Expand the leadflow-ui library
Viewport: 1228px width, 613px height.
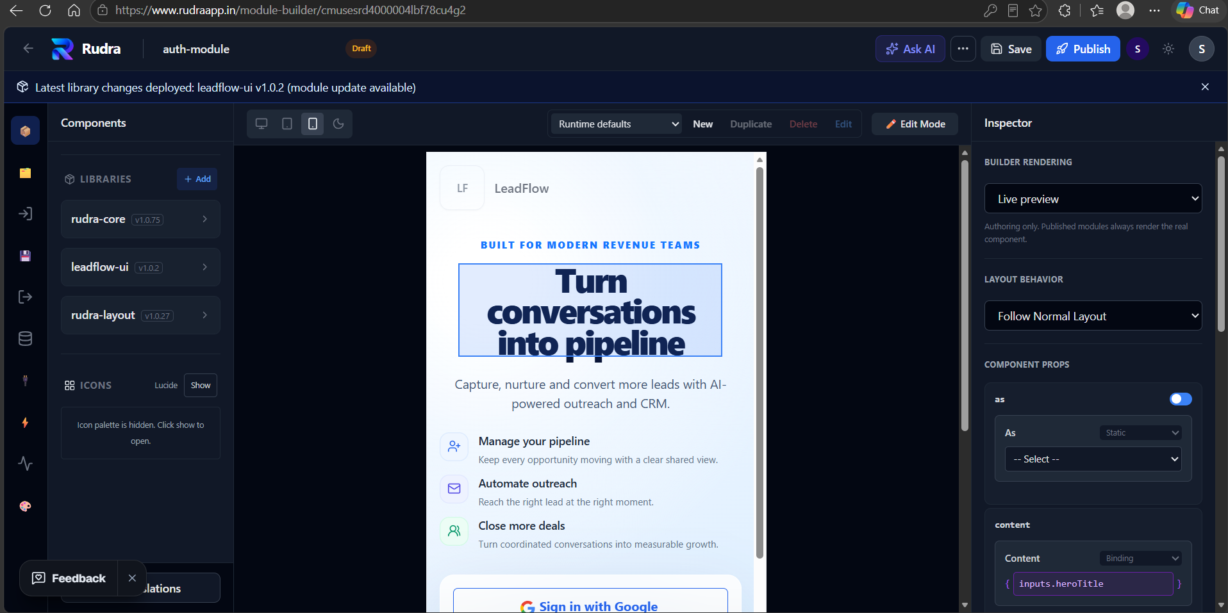click(140, 267)
